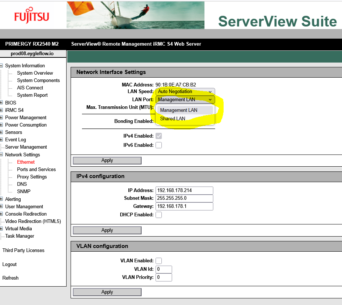342x305 pixels.
Task: Choose Shared LAN option in list
Action: pos(185,119)
